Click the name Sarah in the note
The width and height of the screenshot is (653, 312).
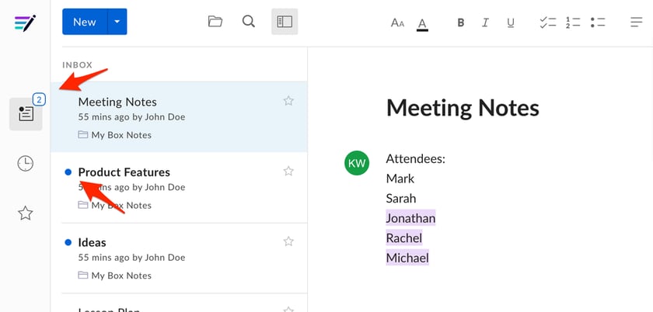(x=401, y=199)
